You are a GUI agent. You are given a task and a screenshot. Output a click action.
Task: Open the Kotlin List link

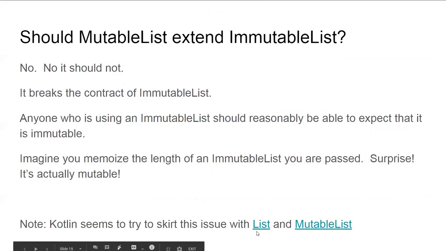click(x=261, y=224)
